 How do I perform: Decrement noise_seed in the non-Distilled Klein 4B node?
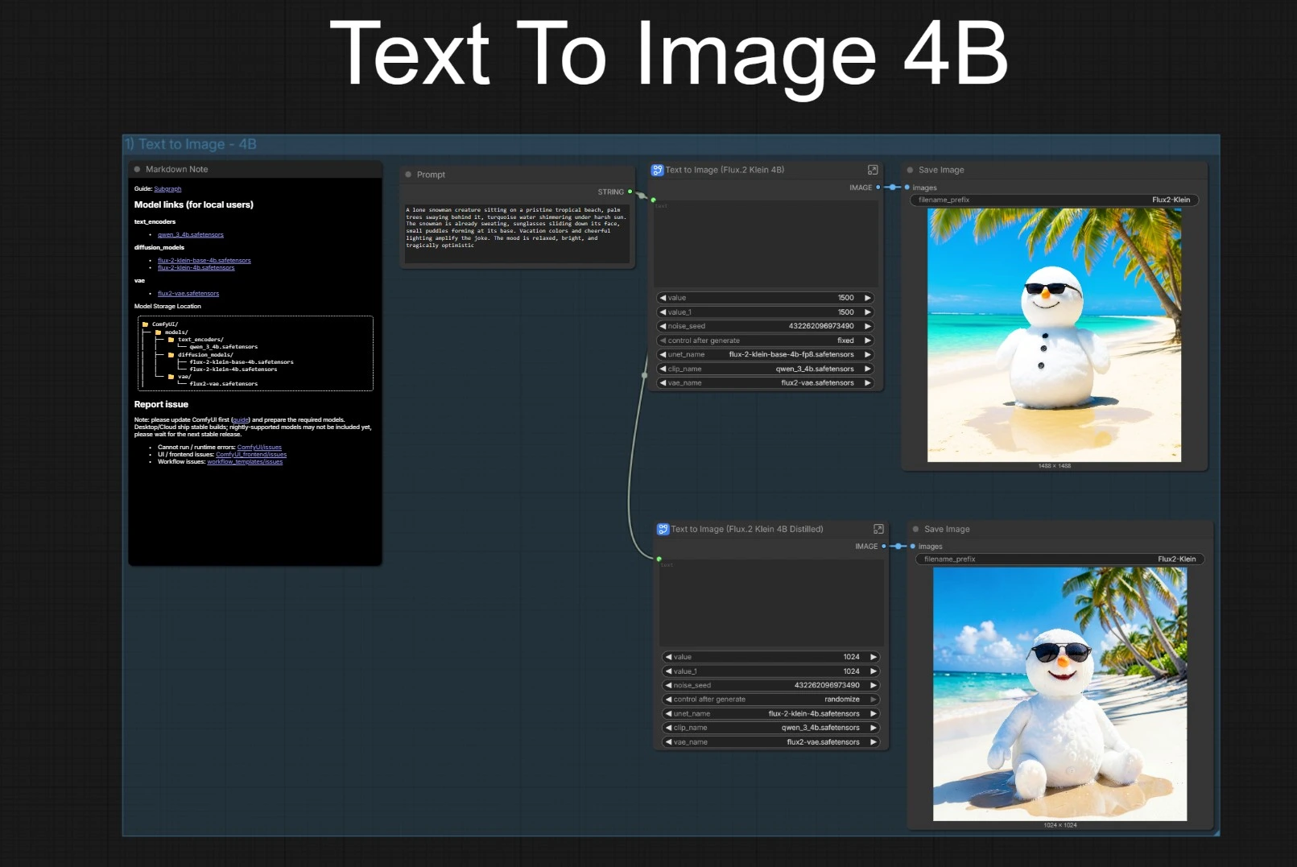coord(663,326)
